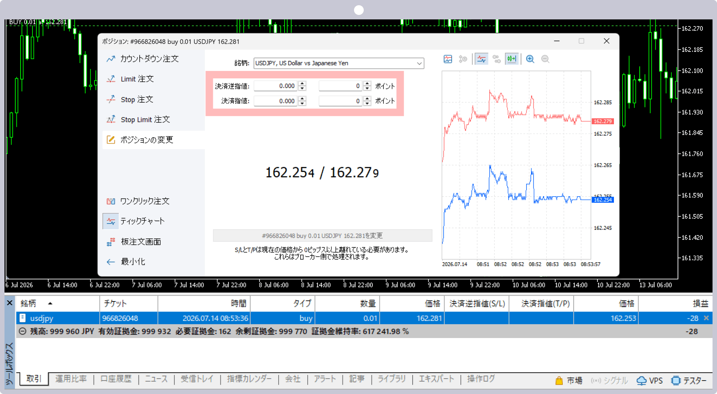Click the #966826048 を変更 modify button

pyautogui.click(x=322, y=236)
